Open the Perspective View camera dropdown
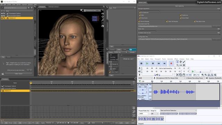Viewport: 222px width, 125px height. tap(92, 10)
